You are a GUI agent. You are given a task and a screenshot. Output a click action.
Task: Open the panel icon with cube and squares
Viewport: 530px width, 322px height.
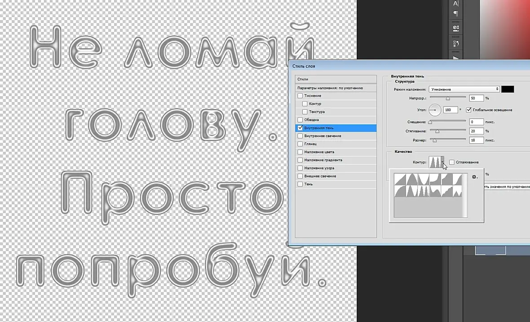(x=455, y=28)
